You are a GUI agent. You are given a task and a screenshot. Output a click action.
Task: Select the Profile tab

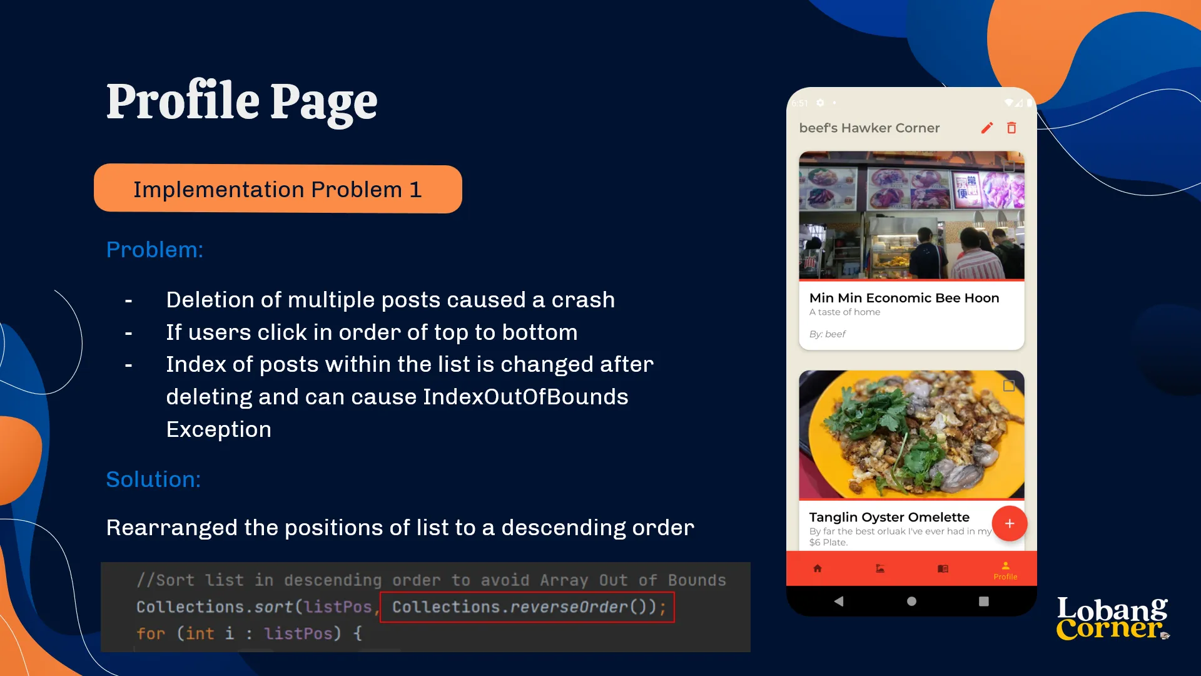[1005, 570]
